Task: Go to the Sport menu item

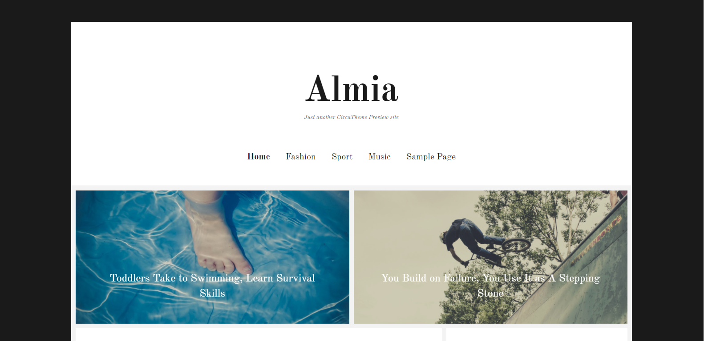Action: [x=342, y=157]
